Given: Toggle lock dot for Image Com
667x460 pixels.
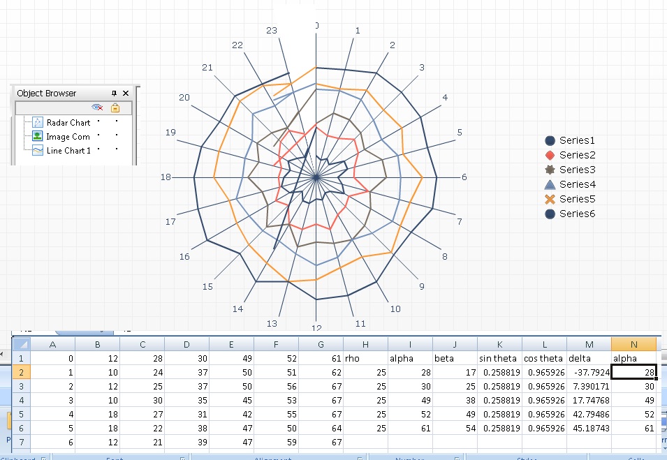Looking at the screenshot, I should pos(116,136).
